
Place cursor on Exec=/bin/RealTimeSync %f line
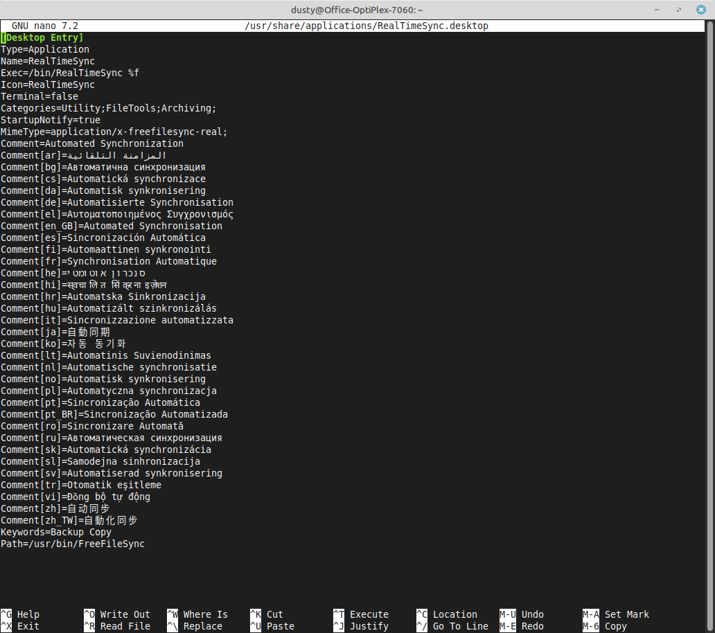[70, 73]
